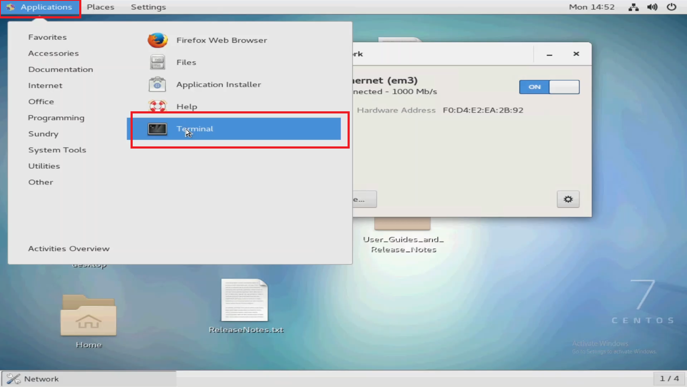The height and width of the screenshot is (387, 687).
Task: Click the Help lifebuoy icon
Action: (158, 106)
